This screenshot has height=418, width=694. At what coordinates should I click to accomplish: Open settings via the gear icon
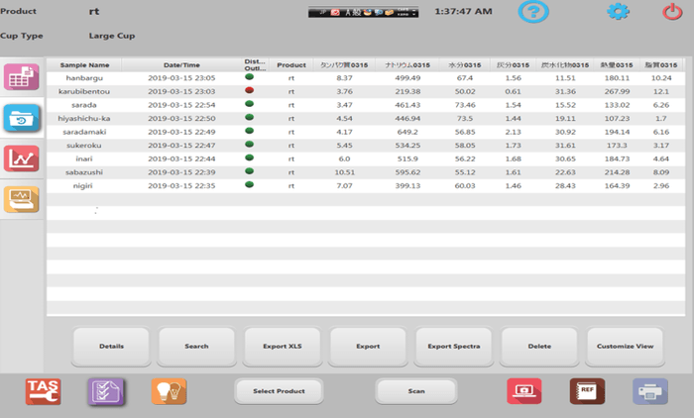pos(619,13)
